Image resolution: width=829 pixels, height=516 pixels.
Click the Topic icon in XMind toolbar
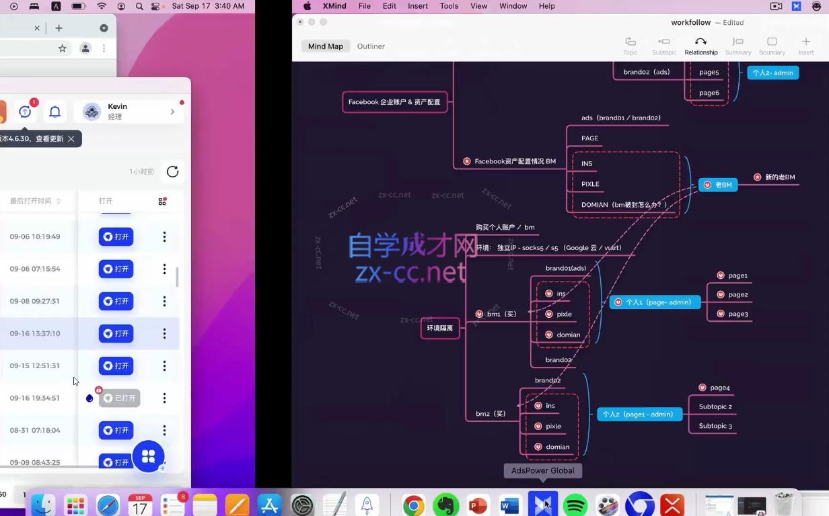[x=630, y=42]
